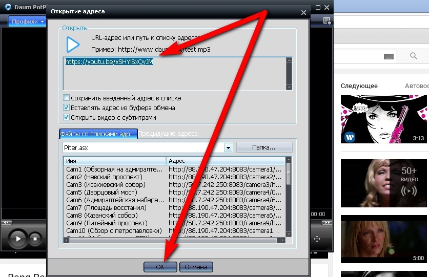Maximize the PotPlayer window

(318, 7)
